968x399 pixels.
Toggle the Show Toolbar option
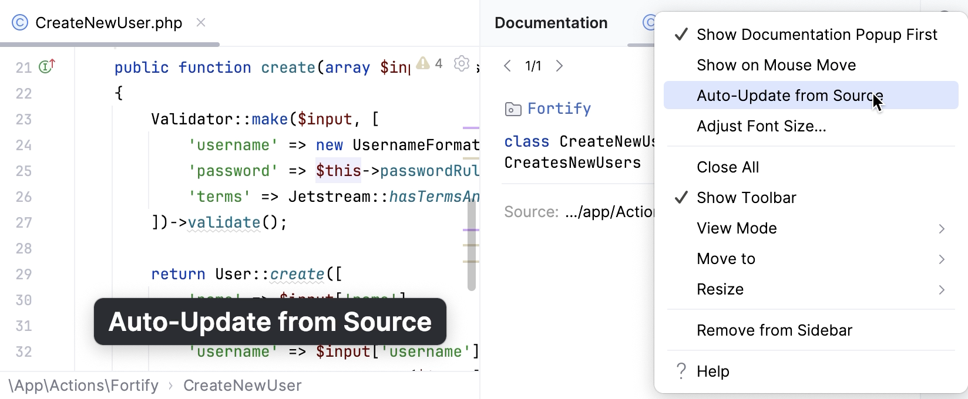pyautogui.click(x=746, y=198)
